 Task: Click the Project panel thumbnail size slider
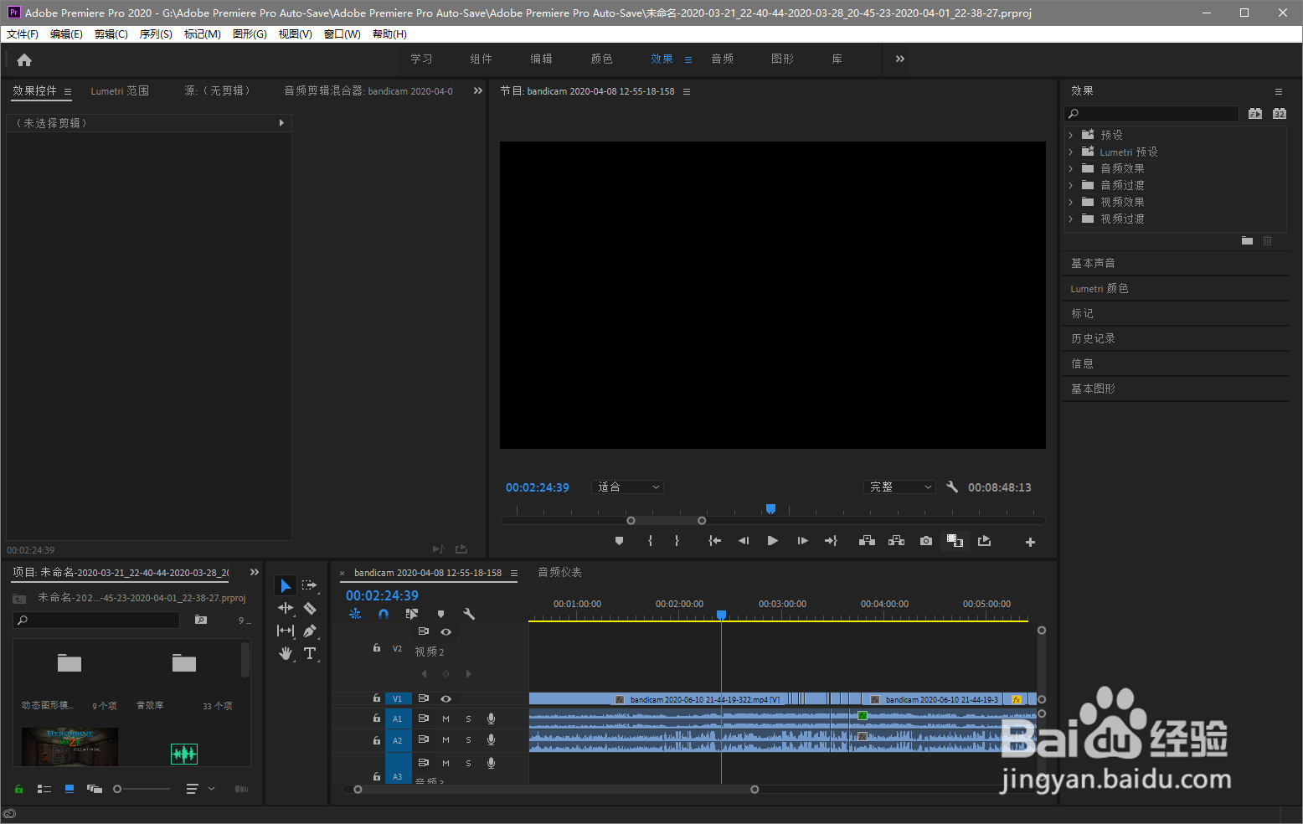click(142, 789)
